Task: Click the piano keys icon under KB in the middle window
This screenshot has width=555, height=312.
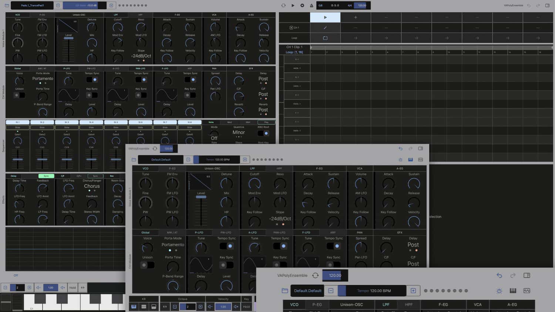Action: (x=134, y=306)
